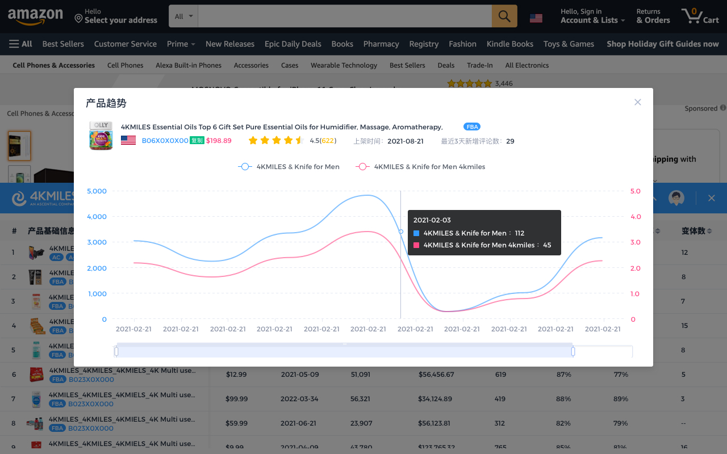Open Wearable Technology subnav
The image size is (727, 454).
pyautogui.click(x=344, y=65)
